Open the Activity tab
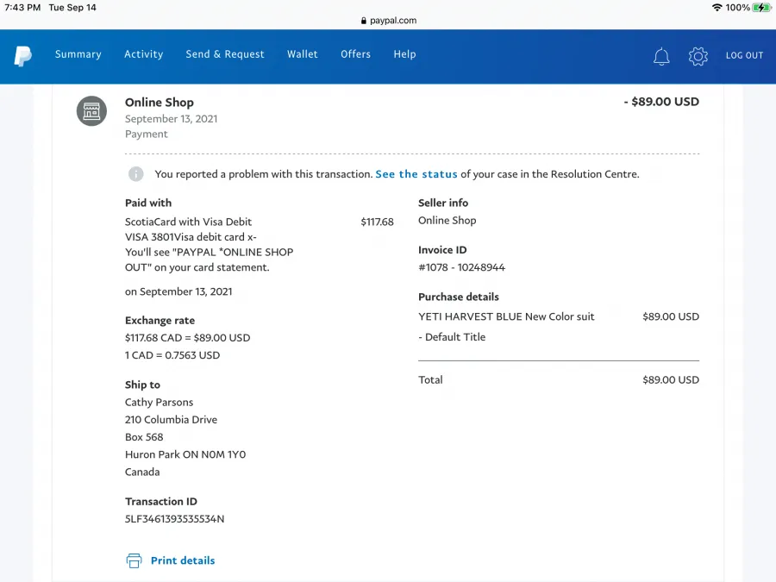 (143, 54)
